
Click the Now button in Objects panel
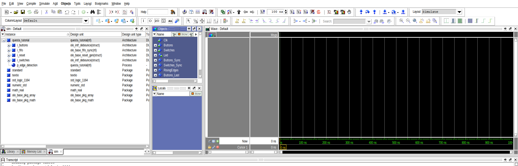[183, 34]
